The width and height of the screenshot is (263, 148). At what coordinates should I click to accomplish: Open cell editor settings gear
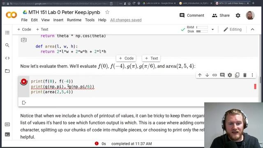230,75
